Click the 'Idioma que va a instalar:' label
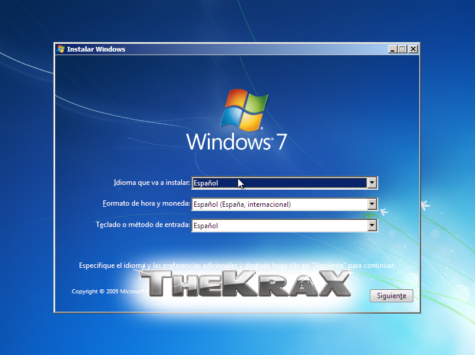Screen dimensions: 475x355 click(x=152, y=183)
